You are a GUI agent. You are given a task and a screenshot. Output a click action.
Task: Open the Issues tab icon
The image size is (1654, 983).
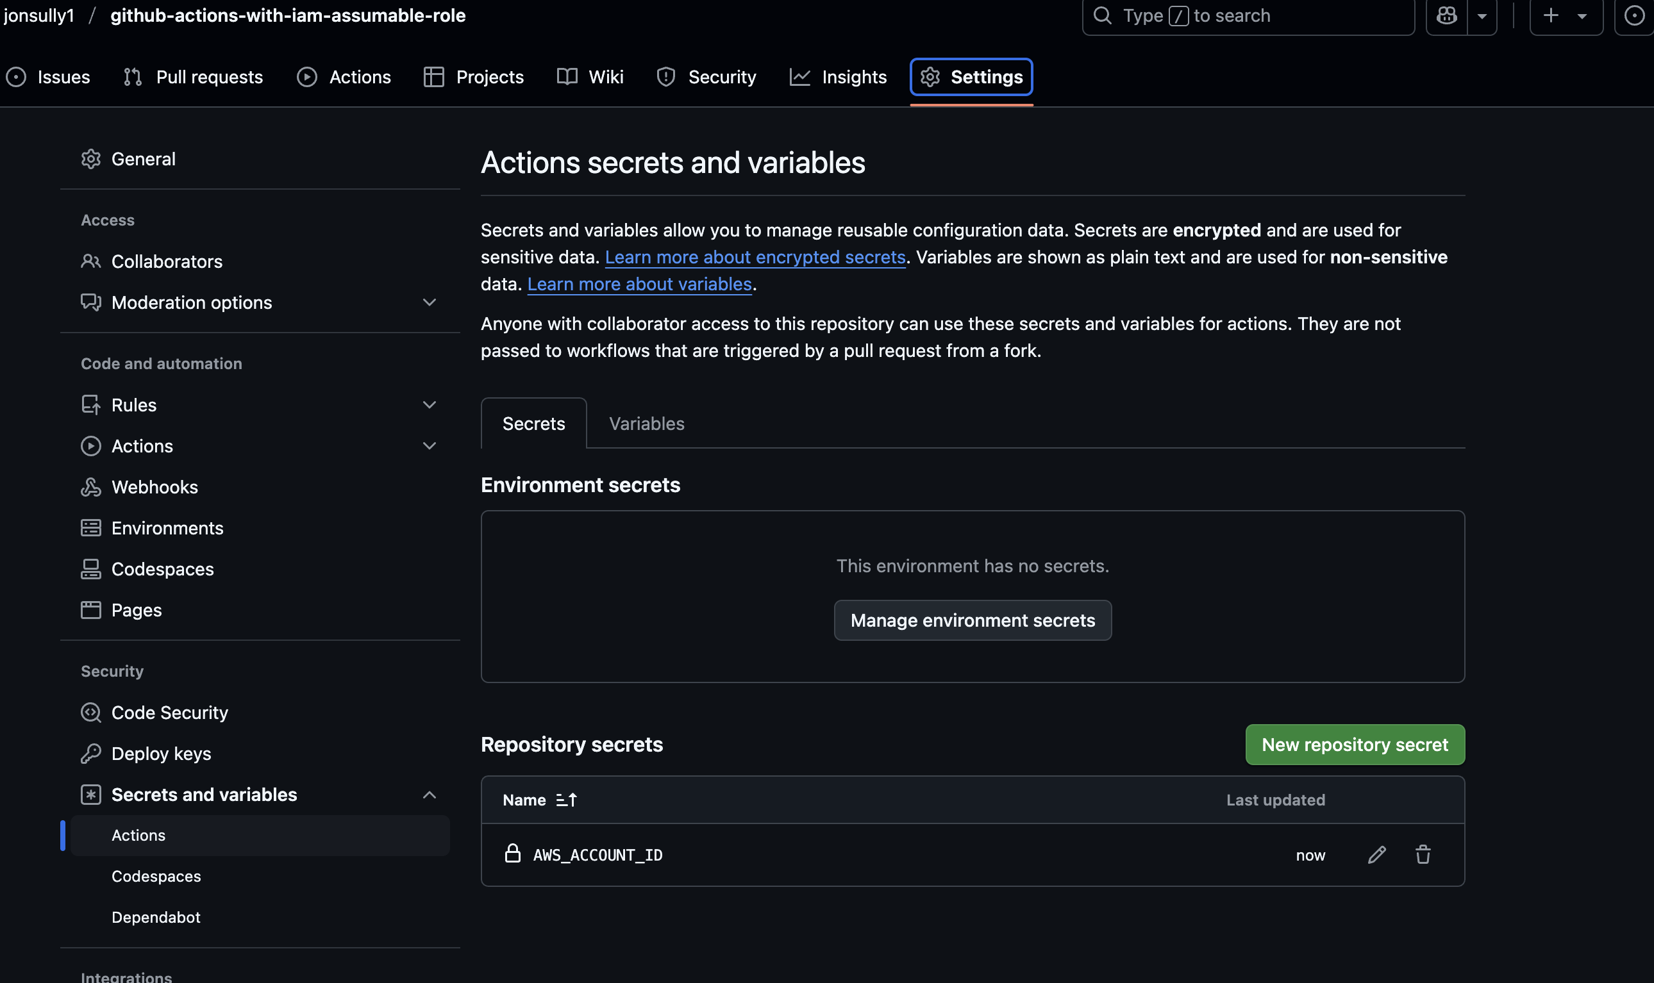click(16, 77)
